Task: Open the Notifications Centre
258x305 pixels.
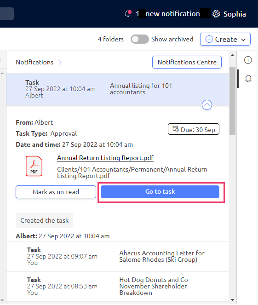Action: click(187, 62)
